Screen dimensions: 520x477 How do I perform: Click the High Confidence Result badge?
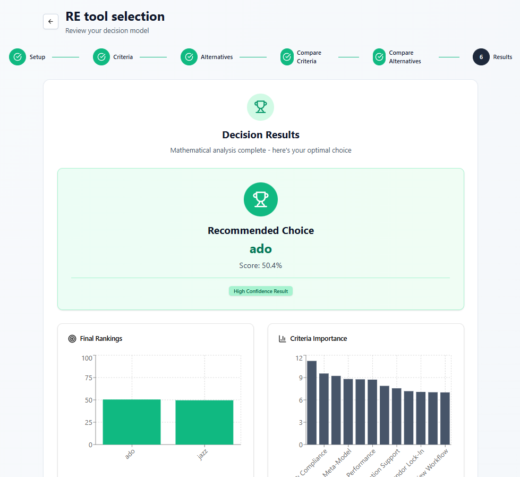tap(260, 291)
